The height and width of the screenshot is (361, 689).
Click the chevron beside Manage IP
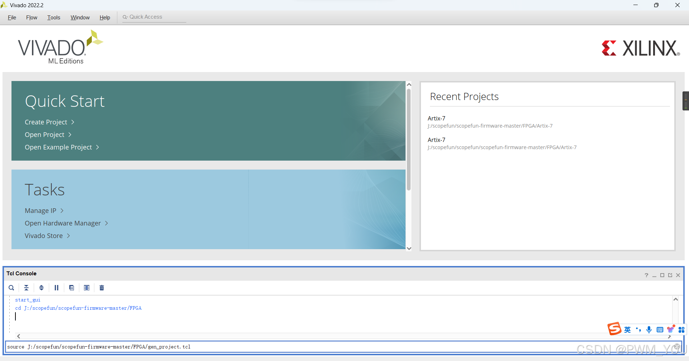62,211
